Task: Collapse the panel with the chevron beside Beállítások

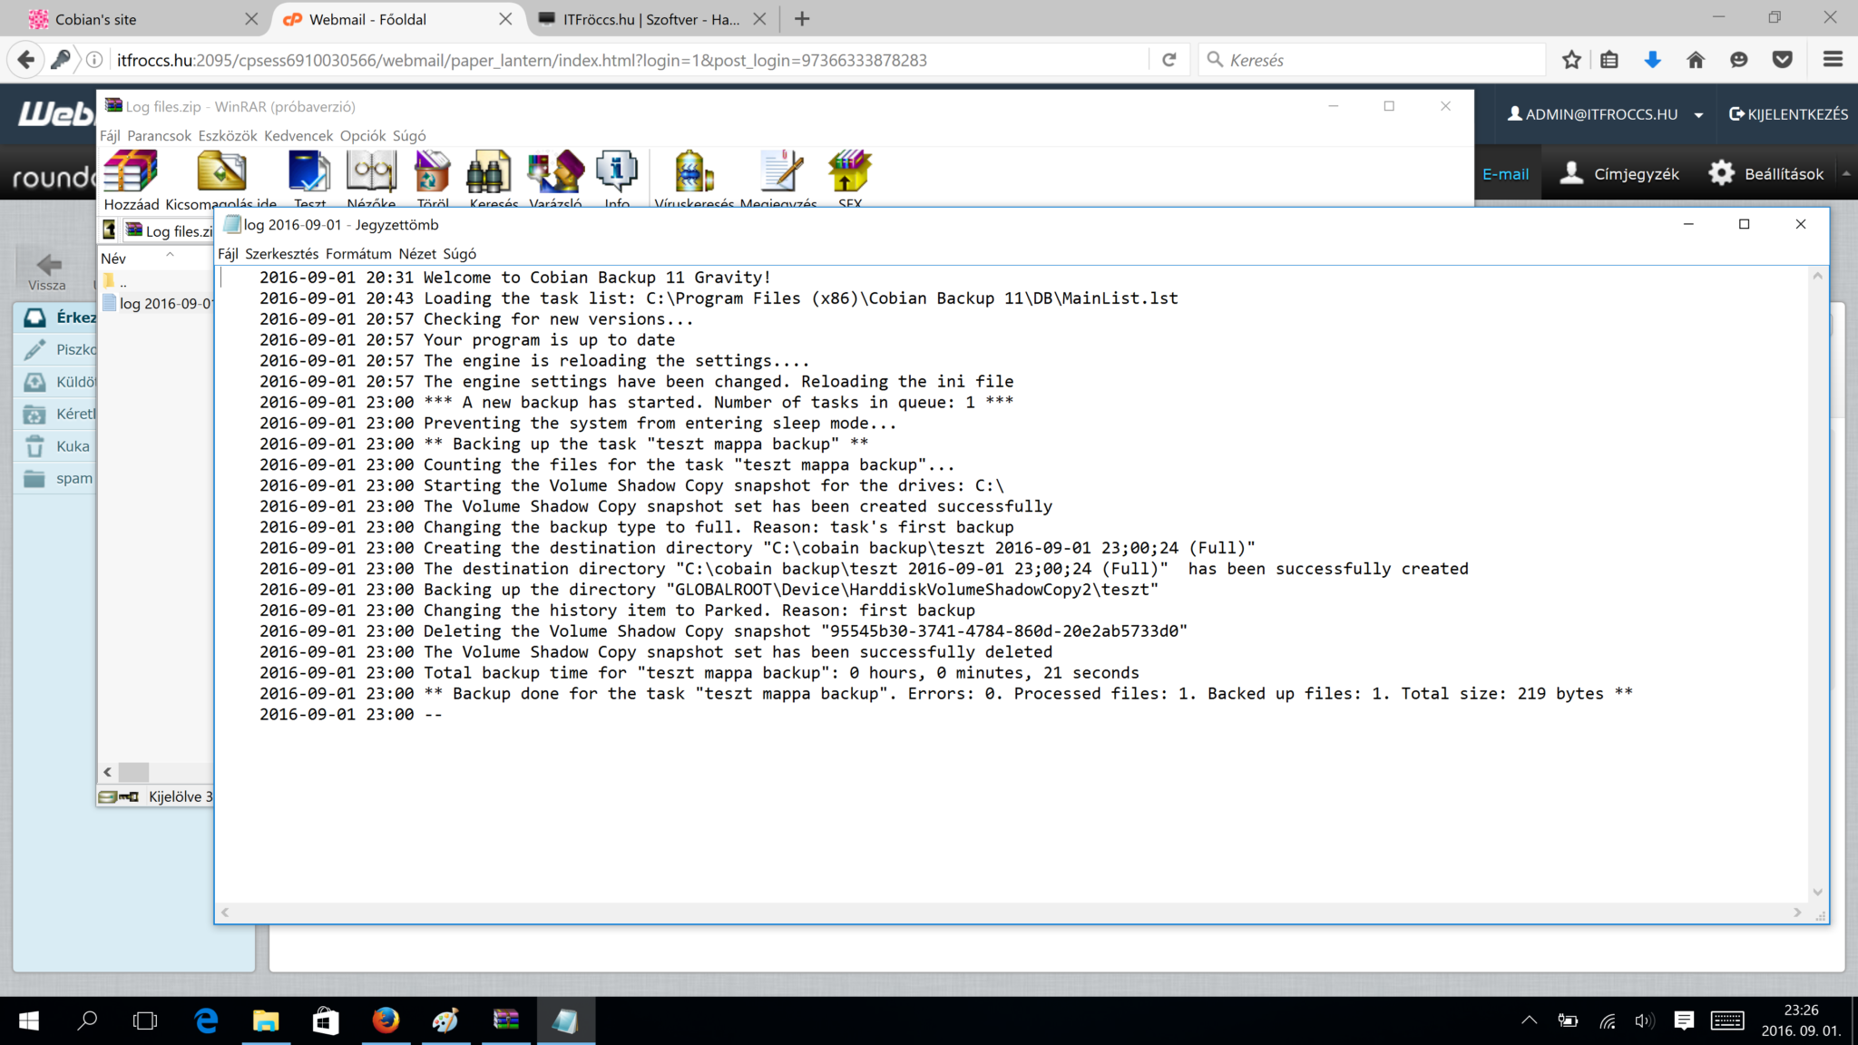Action: [x=1848, y=173]
